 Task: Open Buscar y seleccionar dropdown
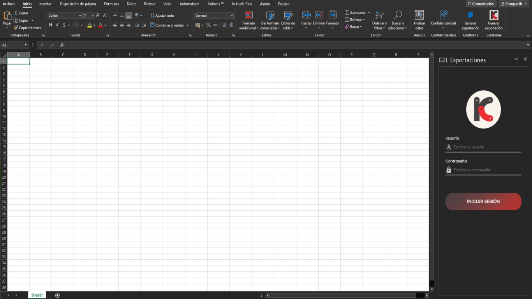tap(398, 21)
